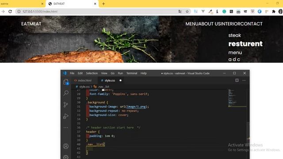
Task: Open the Edit menu
Action: (80, 73)
